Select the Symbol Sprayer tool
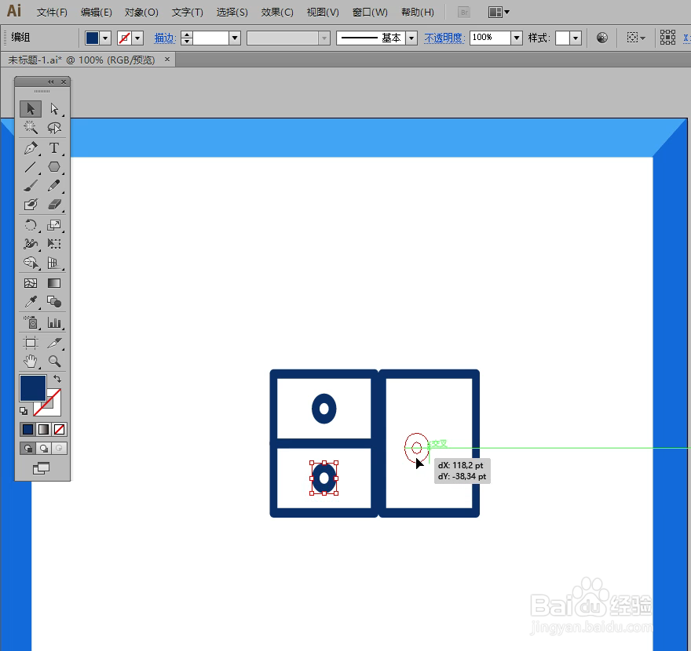This screenshot has width=691, height=651. (31, 322)
